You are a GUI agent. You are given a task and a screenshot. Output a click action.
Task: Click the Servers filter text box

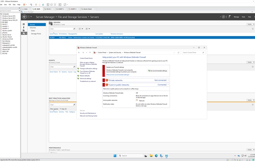coord(61,29)
